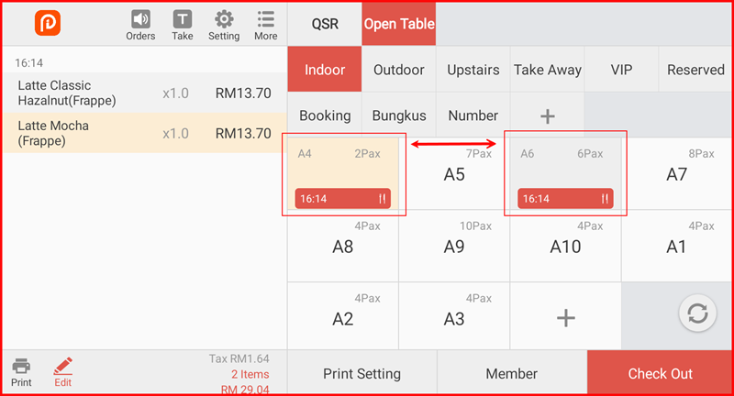This screenshot has width=734, height=396.
Task: Select table A1
Action: pyautogui.click(x=677, y=246)
